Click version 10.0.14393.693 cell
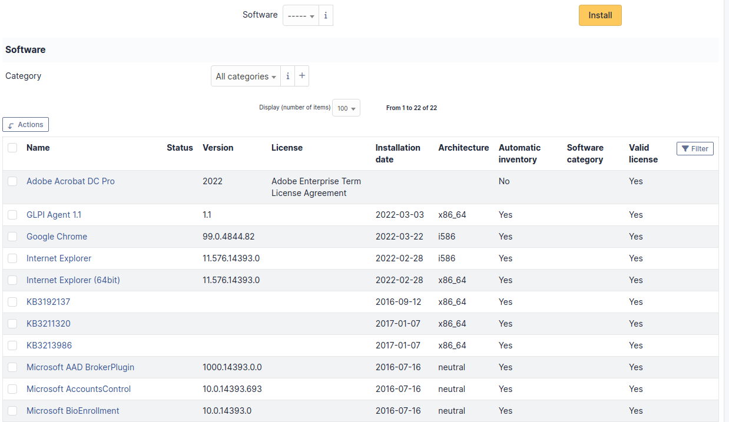Viewport: 729px width, 422px height. [232, 389]
